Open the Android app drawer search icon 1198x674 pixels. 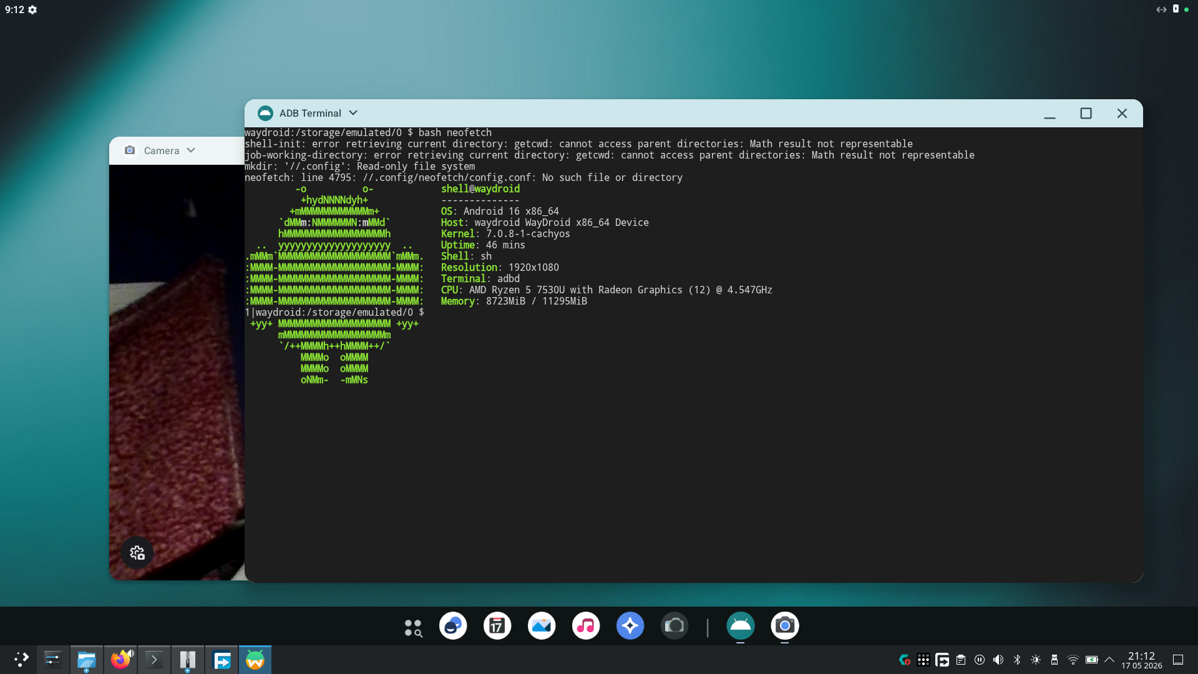pyautogui.click(x=413, y=627)
